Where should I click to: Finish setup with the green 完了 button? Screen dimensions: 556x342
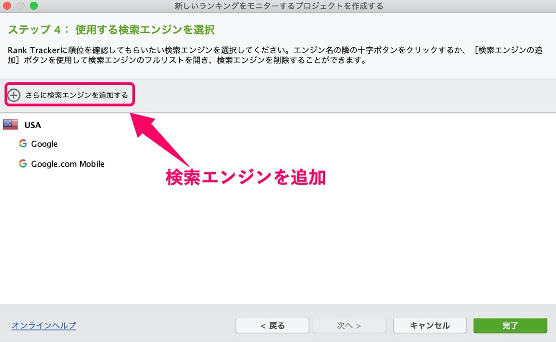(x=510, y=325)
